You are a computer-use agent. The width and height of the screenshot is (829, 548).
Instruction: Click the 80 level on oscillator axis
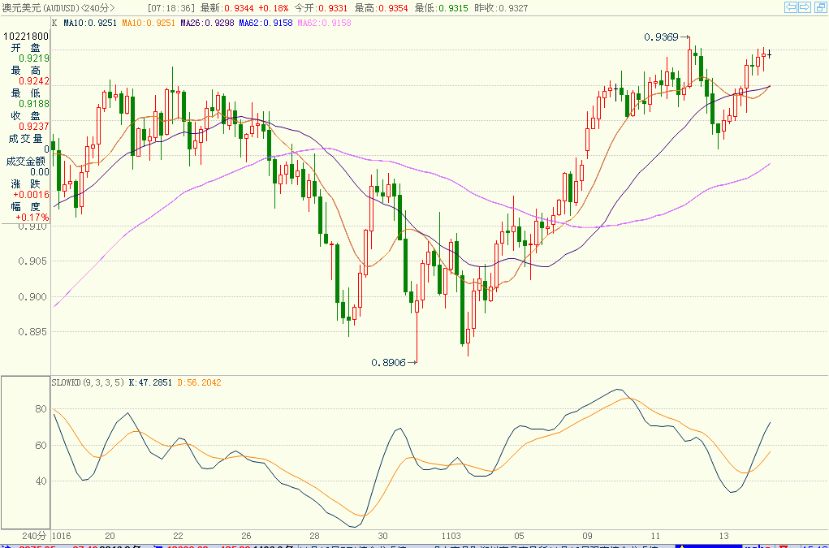(41, 409)
